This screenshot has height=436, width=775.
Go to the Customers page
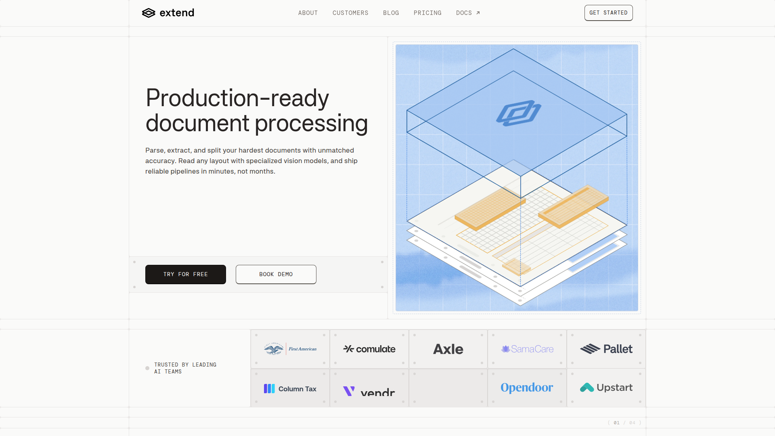pos(350,13)
